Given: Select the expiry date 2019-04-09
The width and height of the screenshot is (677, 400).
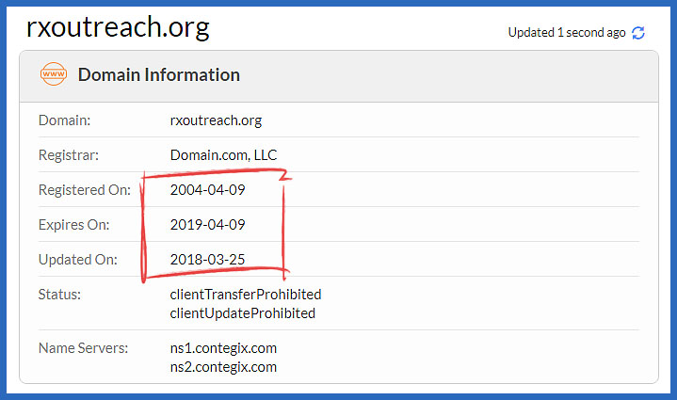Looking at the screenshot, I should click(208, 225).
